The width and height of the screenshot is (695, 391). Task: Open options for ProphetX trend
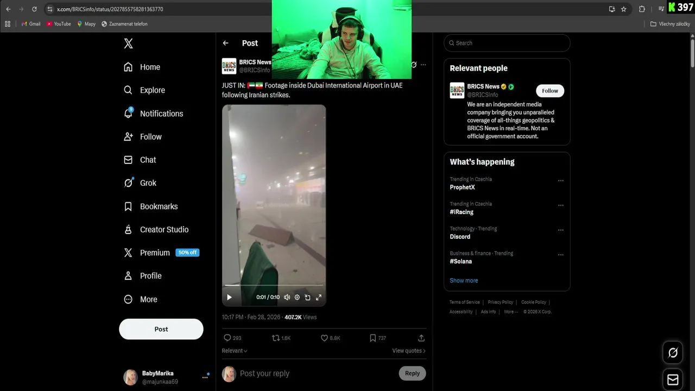click(x=561, y=181)
